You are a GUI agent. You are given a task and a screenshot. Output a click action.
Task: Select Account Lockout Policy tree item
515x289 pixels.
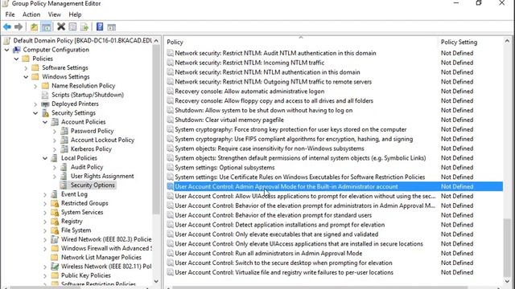tap(102, 140)
